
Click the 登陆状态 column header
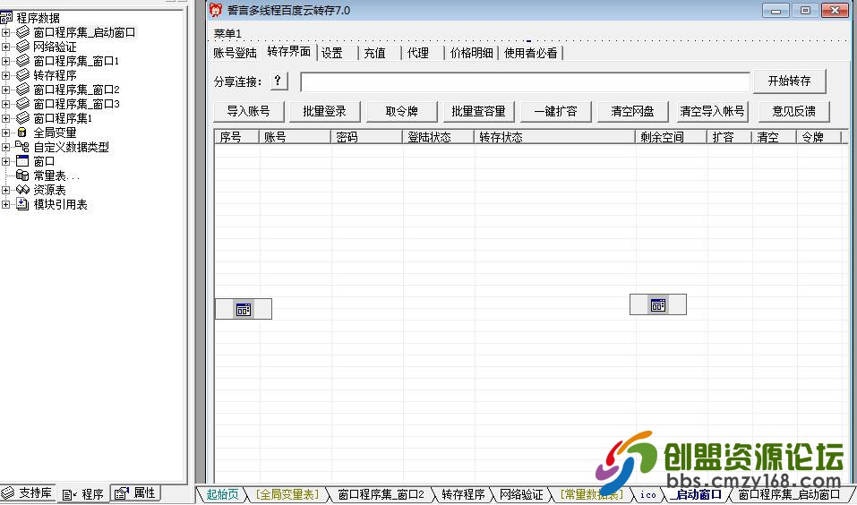(438, 137)
